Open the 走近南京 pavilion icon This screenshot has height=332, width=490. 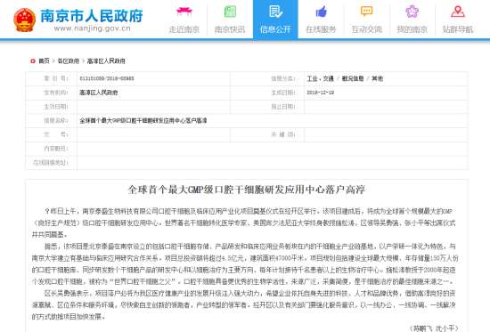click(184, 12)
